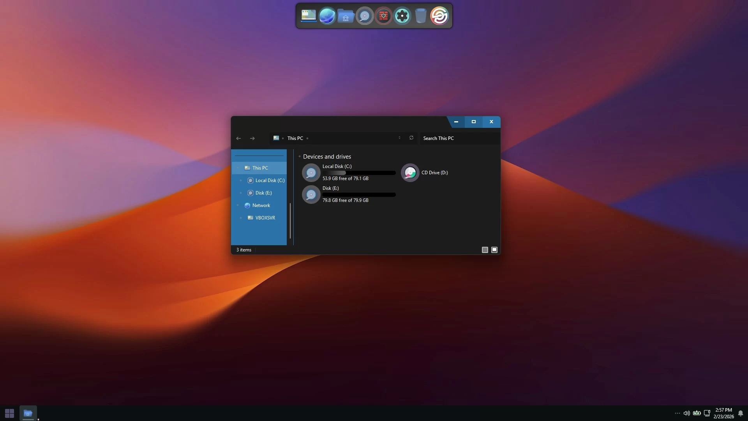The width and height of the screenshot is (748, 421).
Task: Open the clock and calendar flyout
Action: pos(724,413)
